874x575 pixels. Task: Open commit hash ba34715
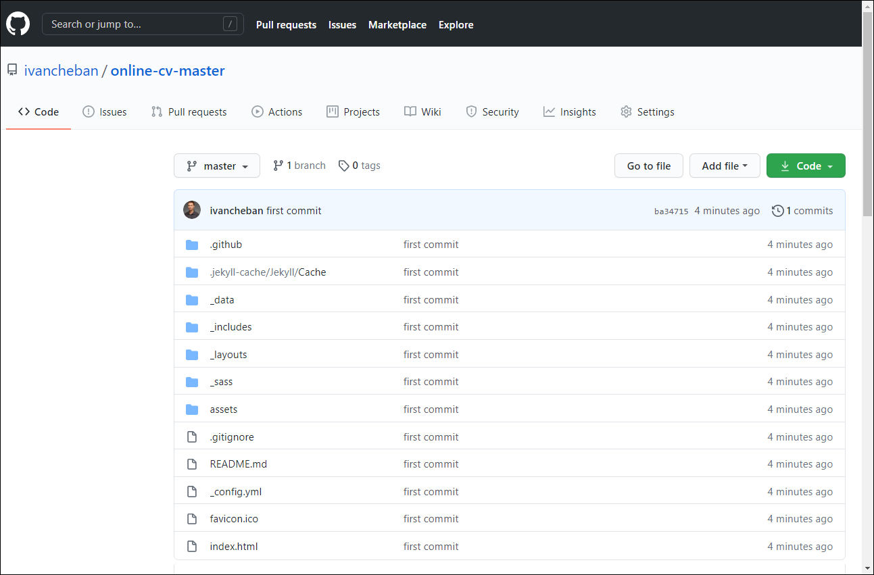pyautogui.click(x=671, y=211)
